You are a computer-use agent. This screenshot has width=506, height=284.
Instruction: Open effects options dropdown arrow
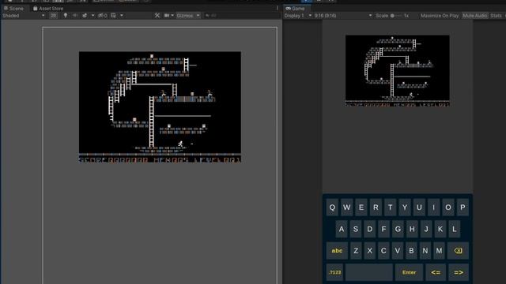point(93,16)
